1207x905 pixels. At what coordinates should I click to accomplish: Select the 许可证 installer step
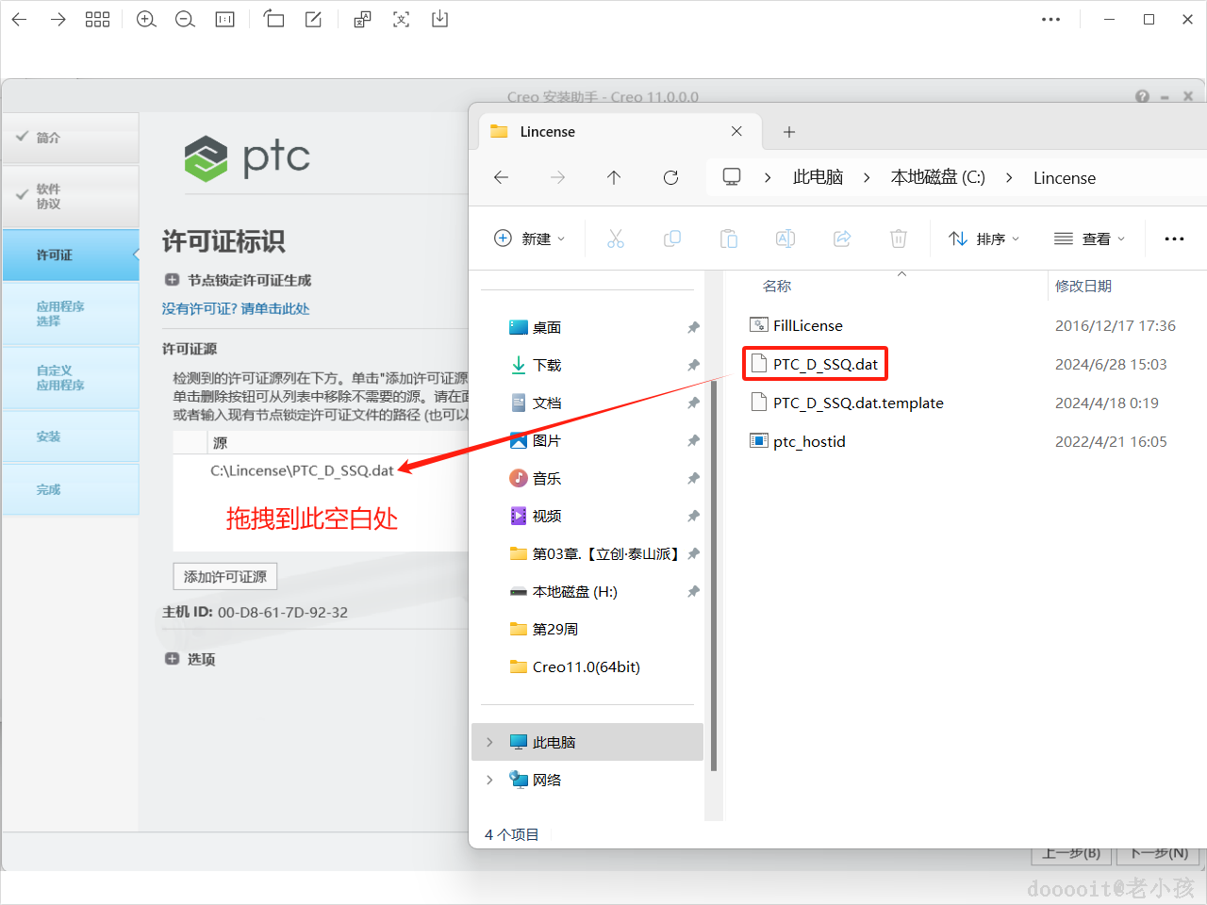(71, 255)
